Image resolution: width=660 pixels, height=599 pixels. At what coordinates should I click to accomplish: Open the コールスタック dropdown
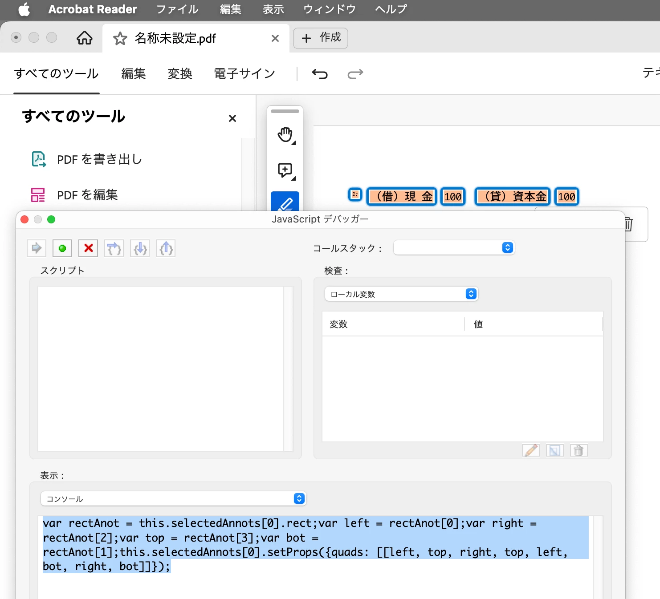(x=454, y=248)
